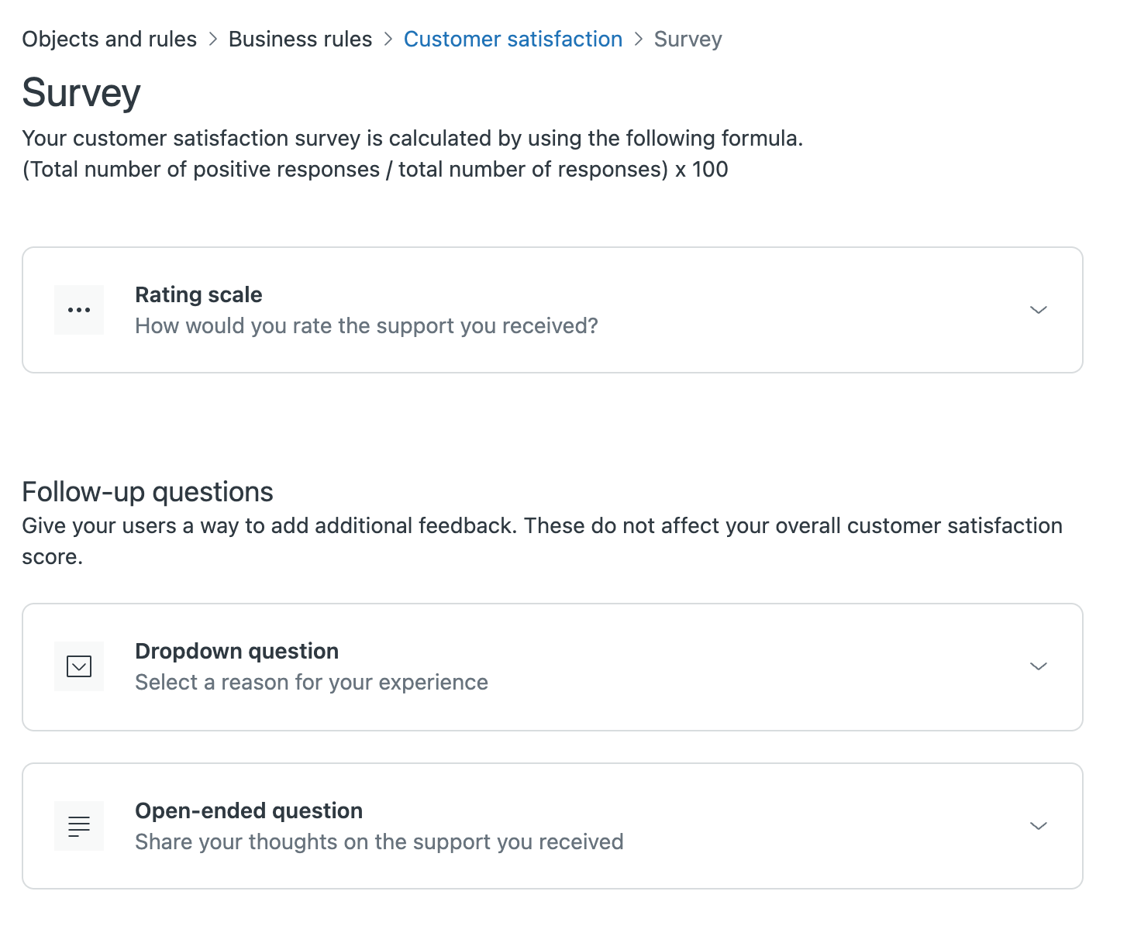
Task: Navigate to Business rules via breadcrumb
Action: (301, 39)
